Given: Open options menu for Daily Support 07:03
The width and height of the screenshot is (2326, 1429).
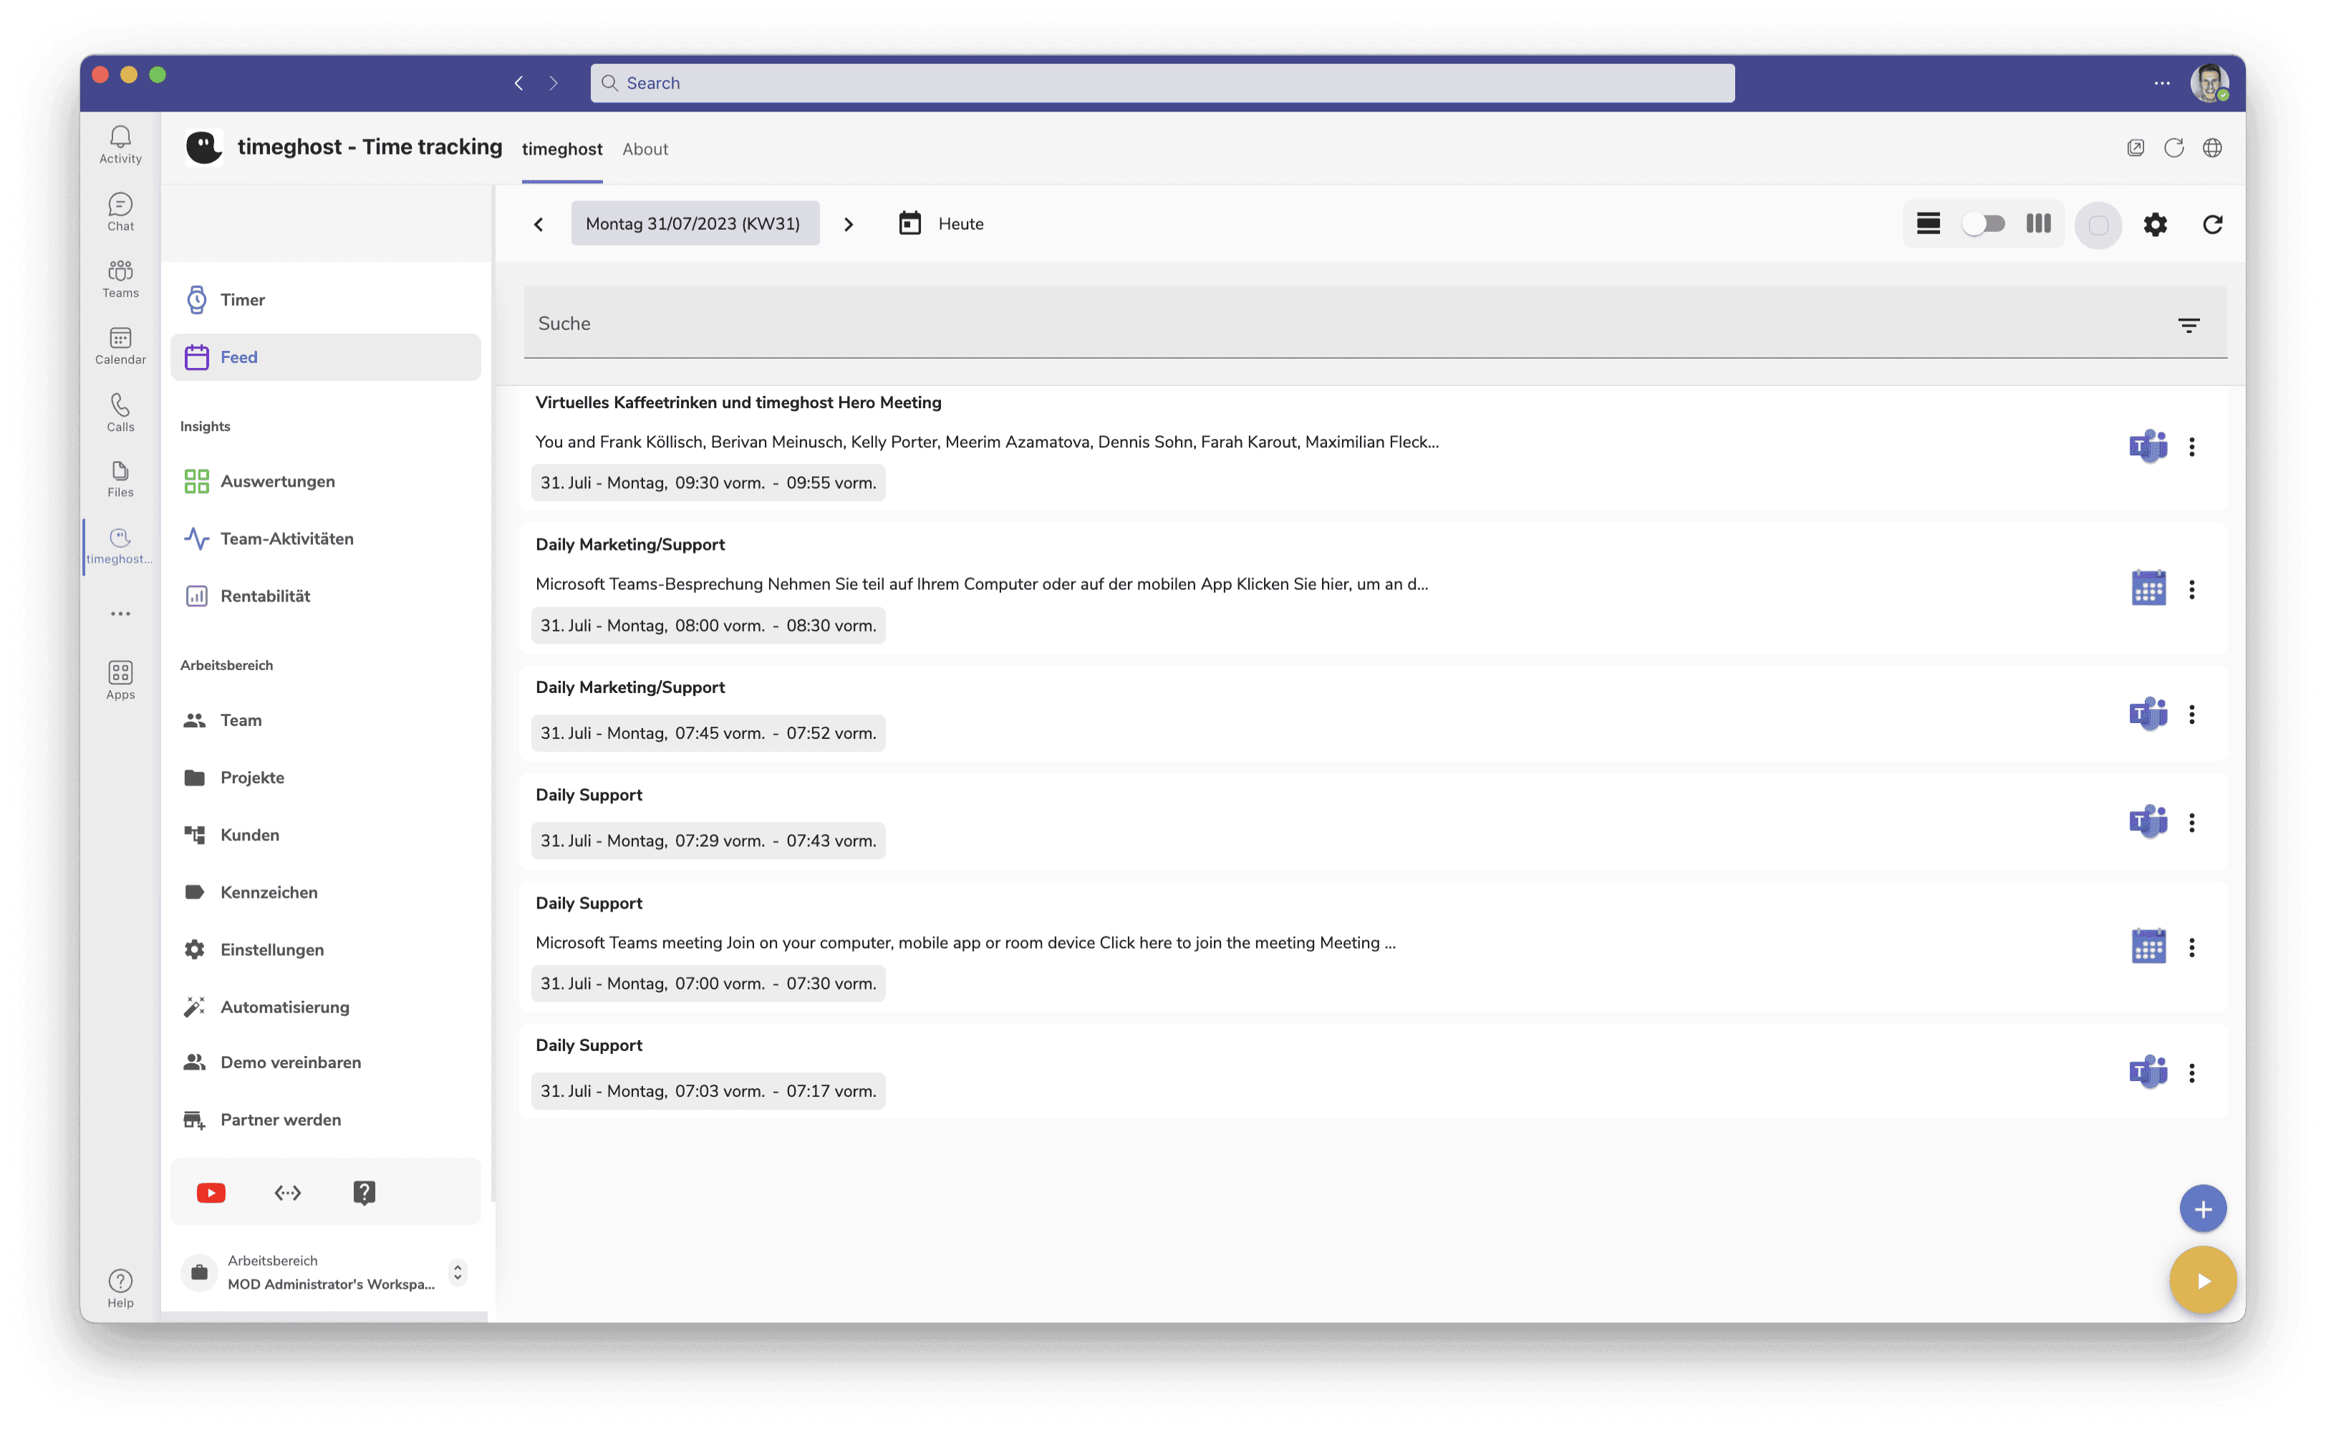Looking at the screenshot, I should point(2192,1072).
